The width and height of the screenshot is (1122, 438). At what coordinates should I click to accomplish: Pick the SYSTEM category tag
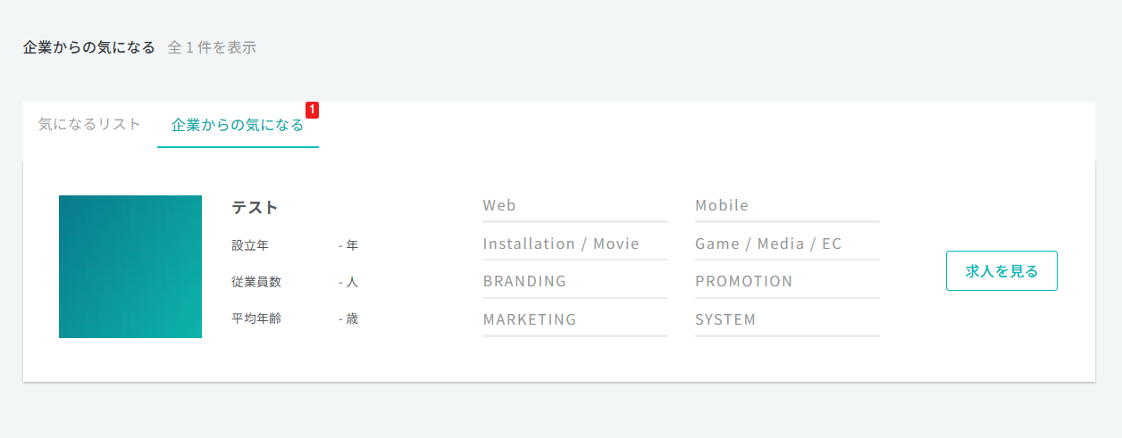tap(725, 319)
